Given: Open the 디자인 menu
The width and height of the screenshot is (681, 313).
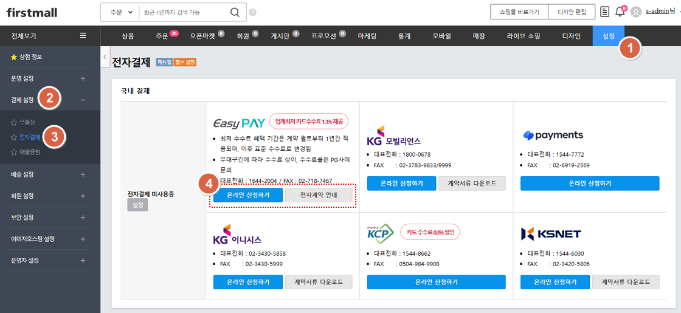Looking at the screenshot, I should [x=571, y=36].
